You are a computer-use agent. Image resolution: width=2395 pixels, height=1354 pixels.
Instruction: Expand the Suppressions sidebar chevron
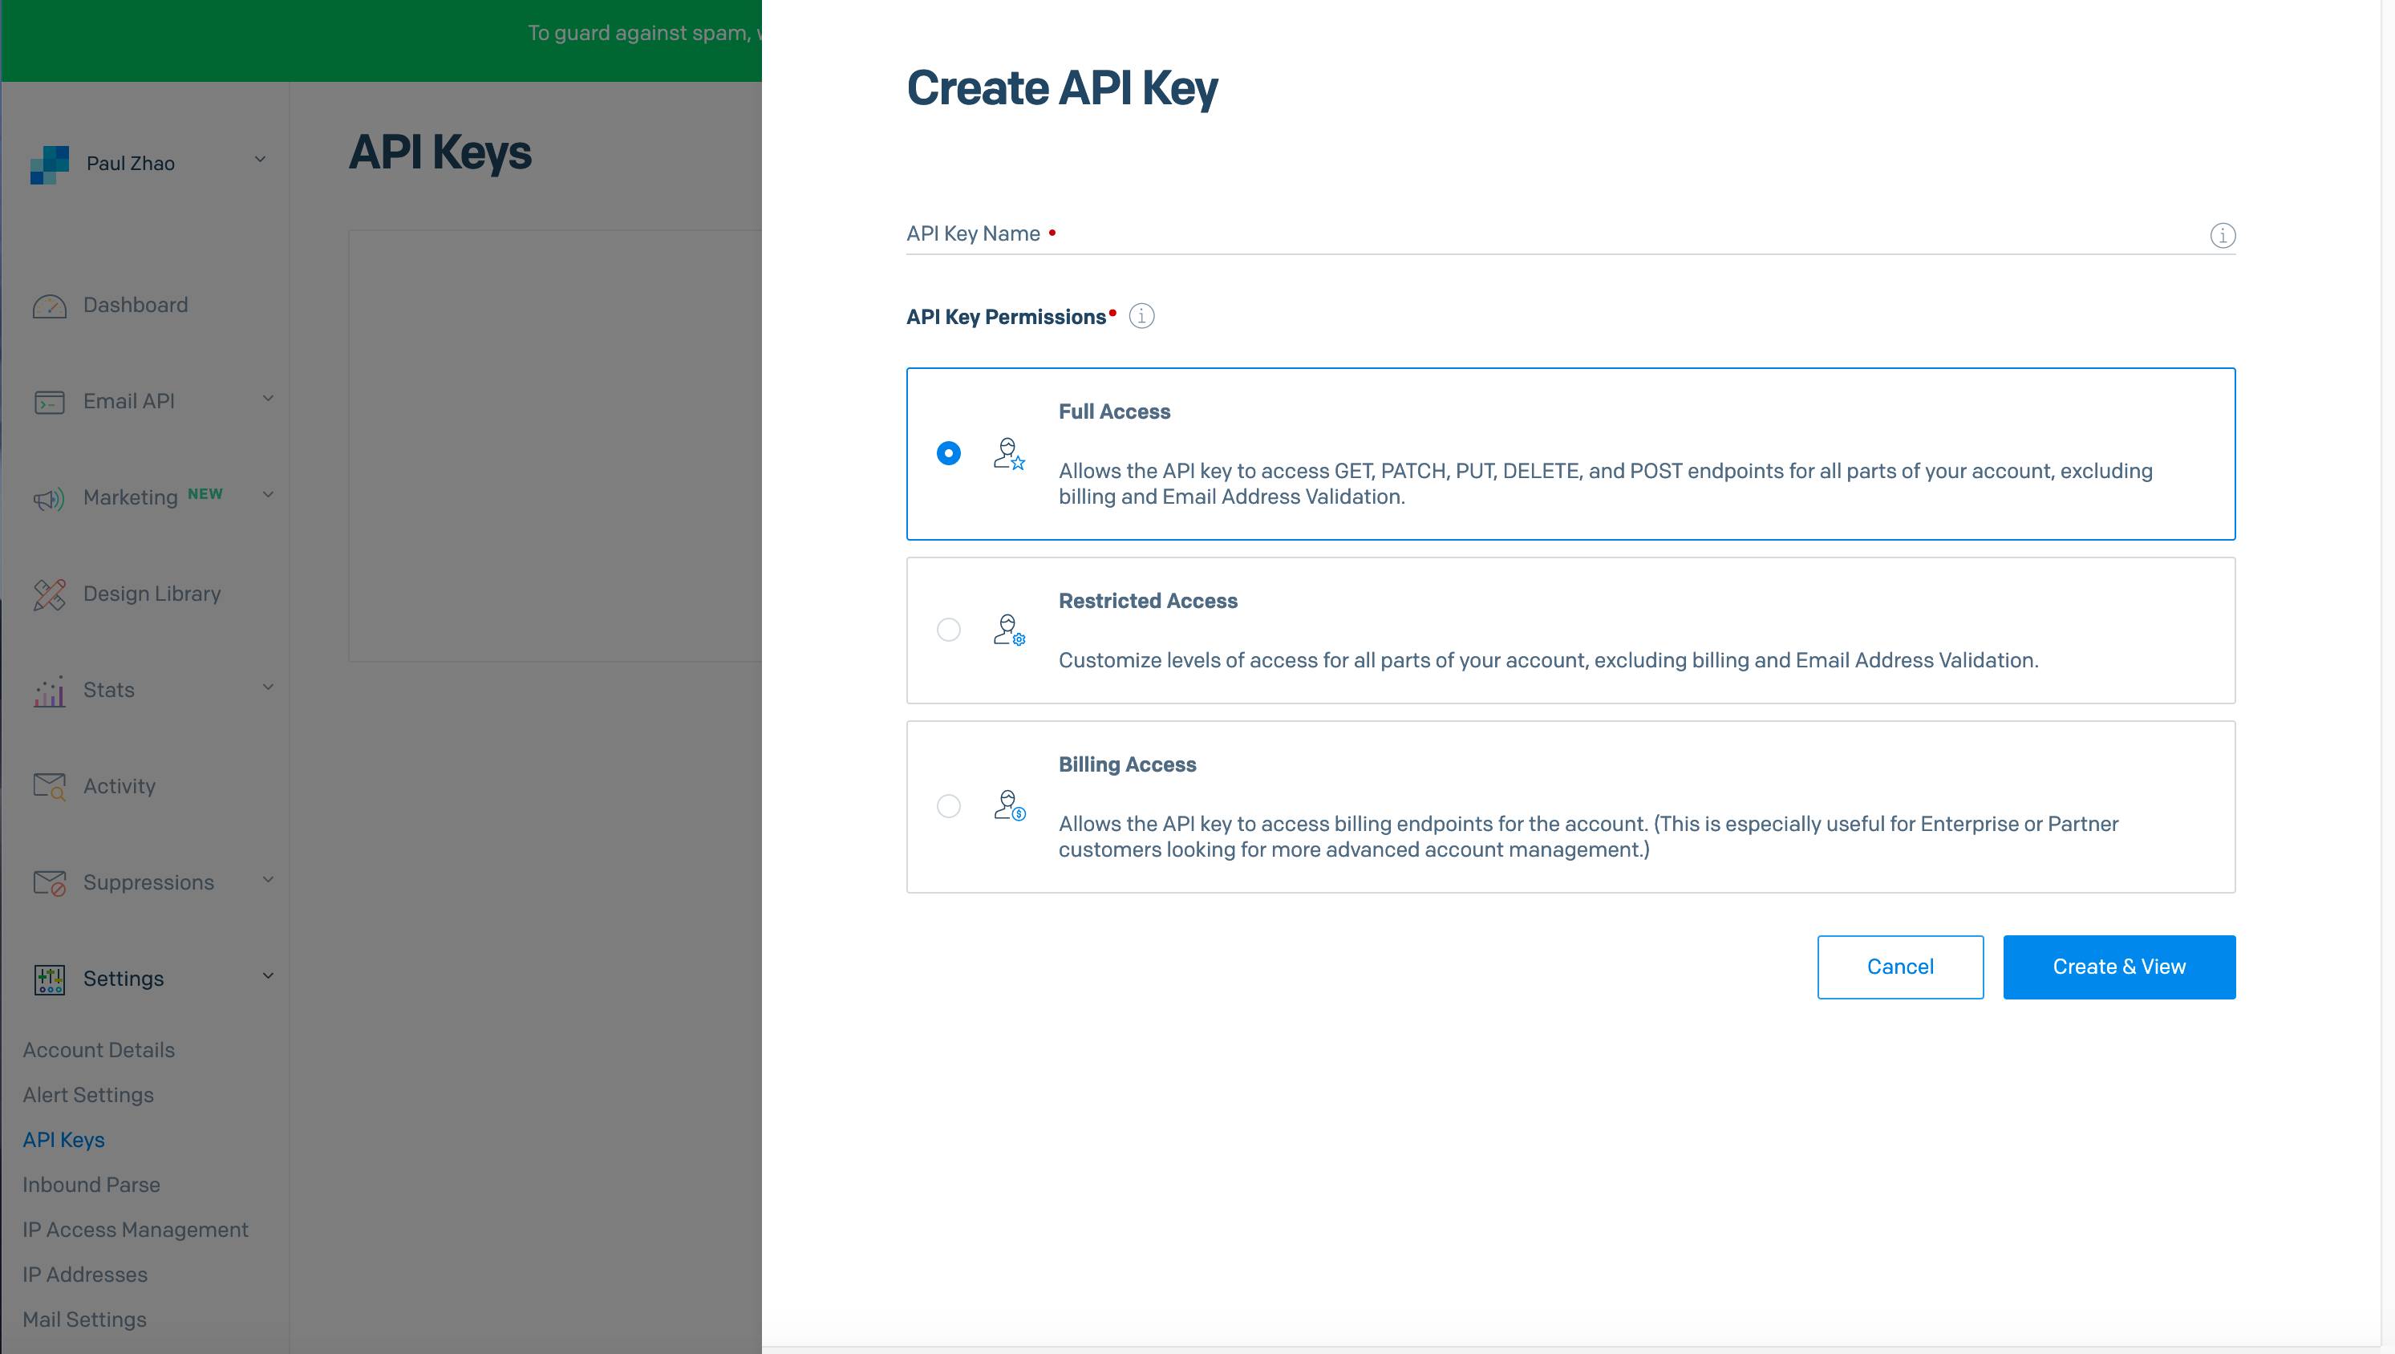(x=268, y=880)
